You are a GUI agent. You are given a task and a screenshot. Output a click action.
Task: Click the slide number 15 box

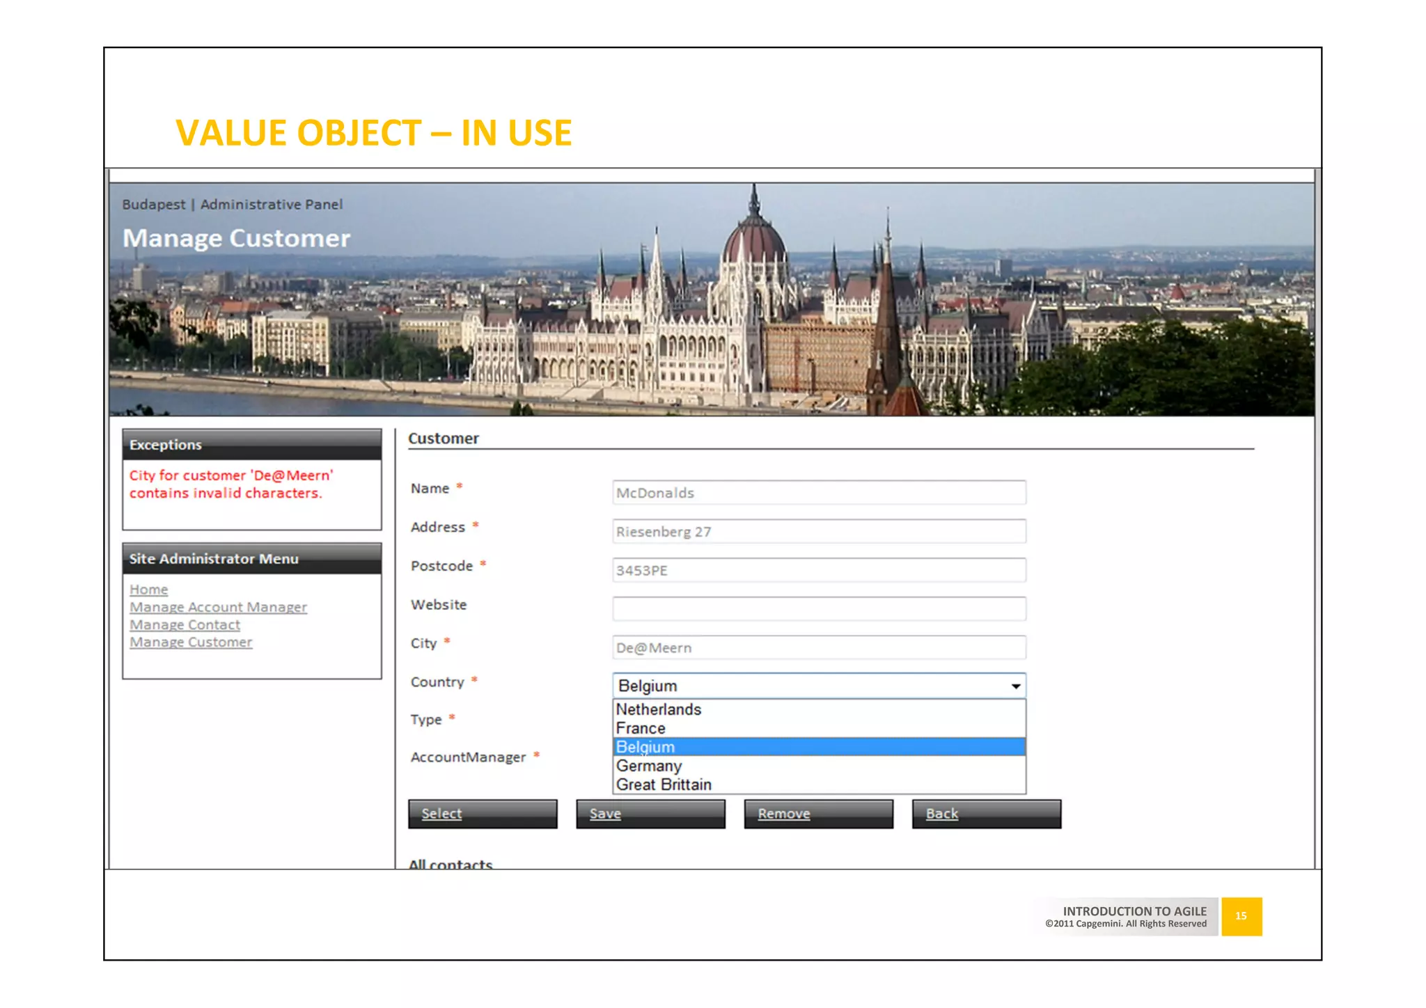pyautogui.click(x=1241, y=916)
